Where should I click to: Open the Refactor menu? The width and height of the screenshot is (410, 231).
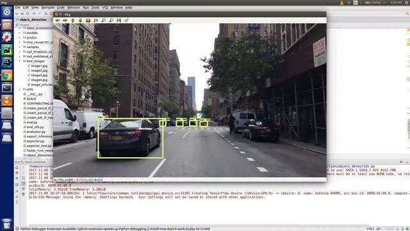[74, 8]
